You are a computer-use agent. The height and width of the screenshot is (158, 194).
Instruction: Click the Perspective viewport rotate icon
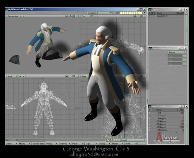[x=70, y=16]
